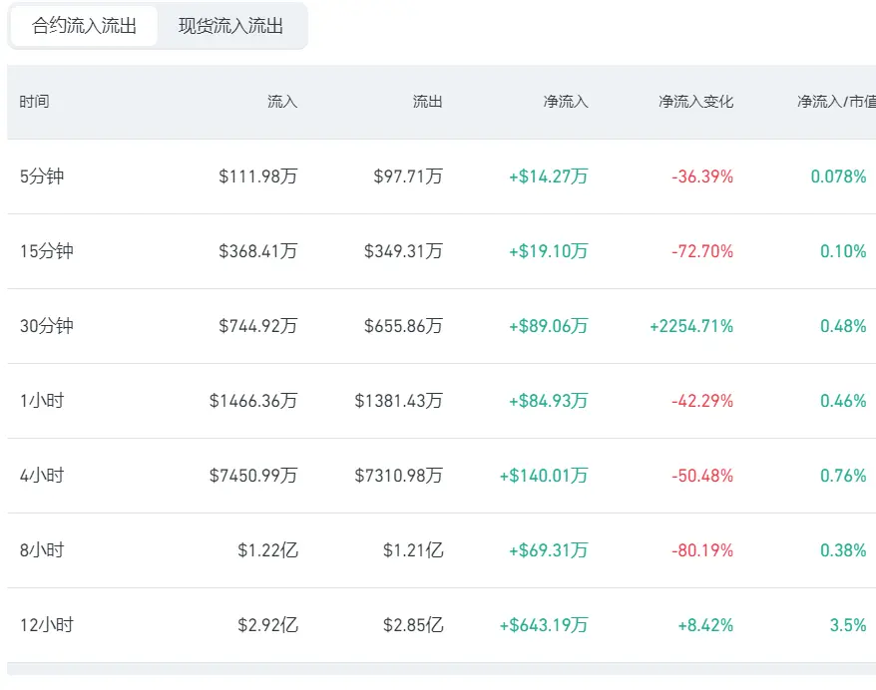Click the 净流入/市值 column header
This screenshot has height=690, width=876.
click(836, 102)
